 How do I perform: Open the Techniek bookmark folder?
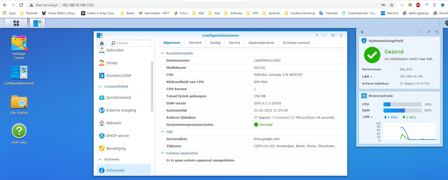point(29,13)
